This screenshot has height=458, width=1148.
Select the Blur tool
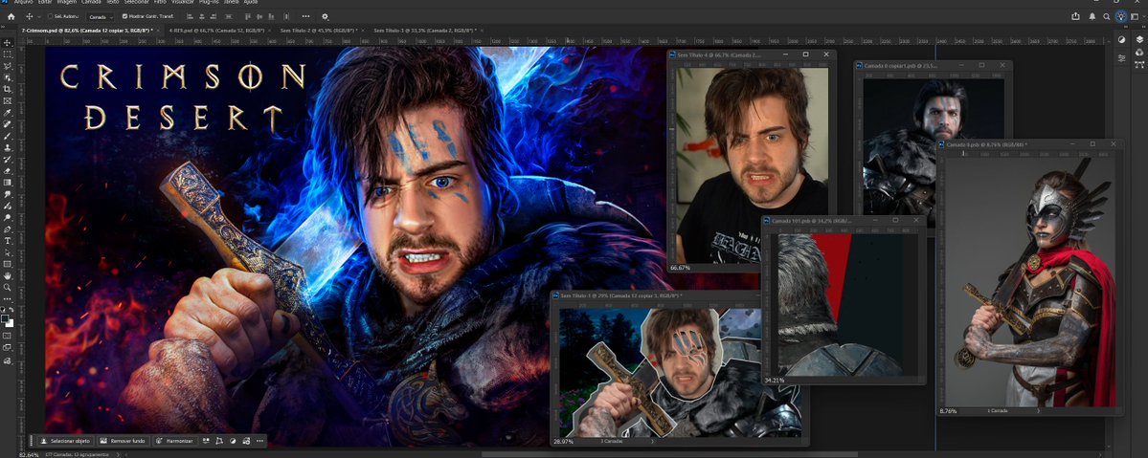pyautogui.click(x=8, y=195)
